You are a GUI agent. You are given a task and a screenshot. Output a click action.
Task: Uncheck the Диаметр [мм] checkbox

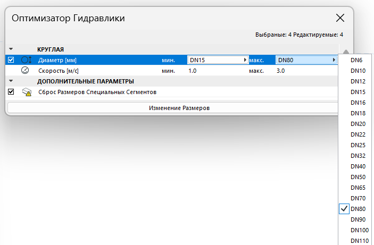pyautogui.click(x=11, y=60)
